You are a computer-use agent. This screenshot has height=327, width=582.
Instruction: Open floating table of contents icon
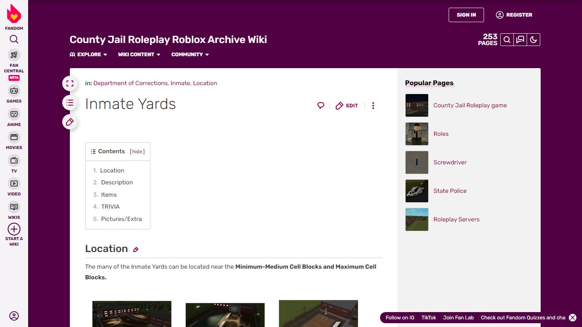[70, 103]
